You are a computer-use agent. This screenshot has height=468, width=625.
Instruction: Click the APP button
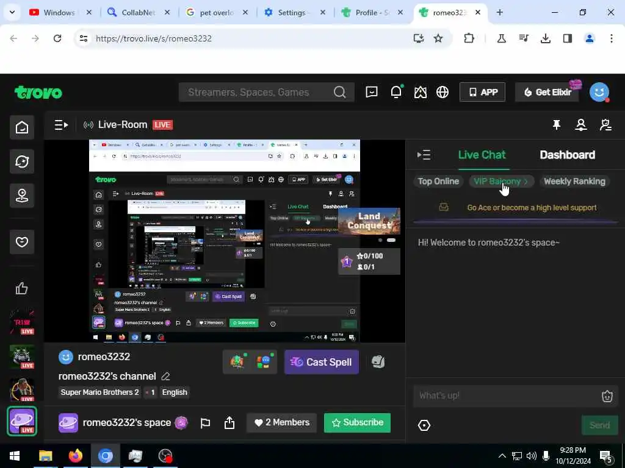(482, 93)
